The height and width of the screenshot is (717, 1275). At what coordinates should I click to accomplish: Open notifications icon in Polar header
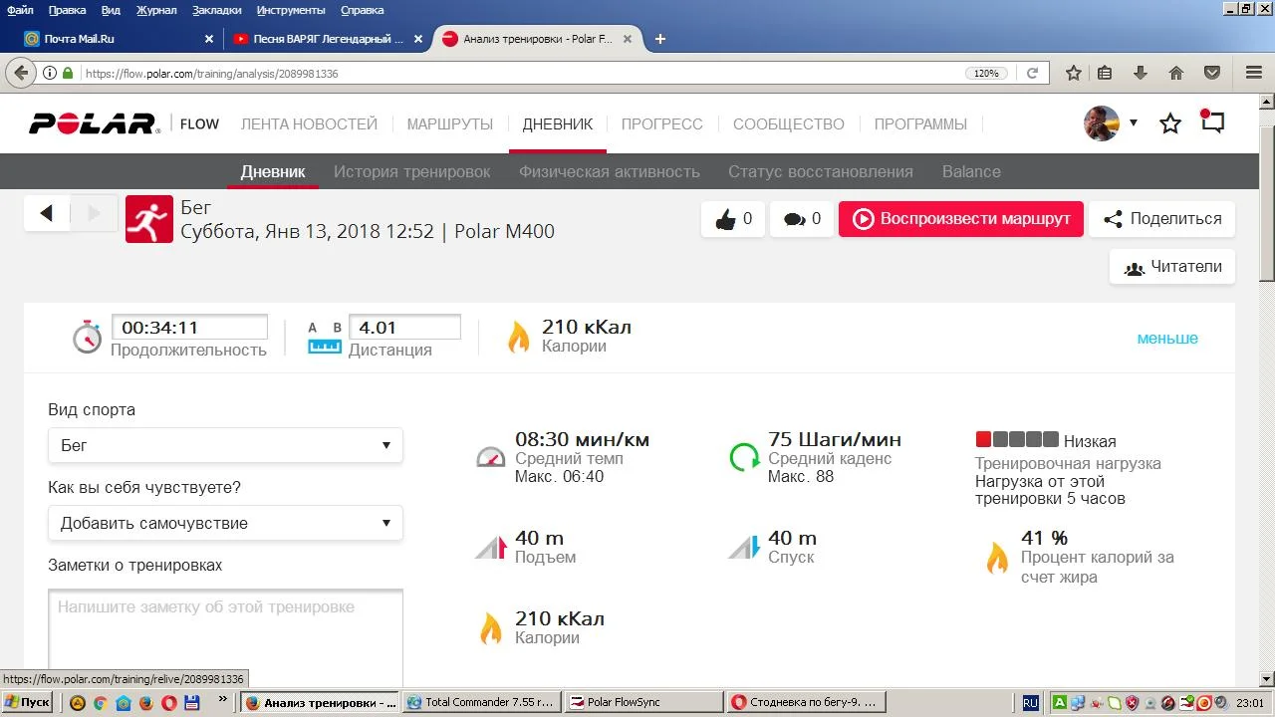(1212, 122)
